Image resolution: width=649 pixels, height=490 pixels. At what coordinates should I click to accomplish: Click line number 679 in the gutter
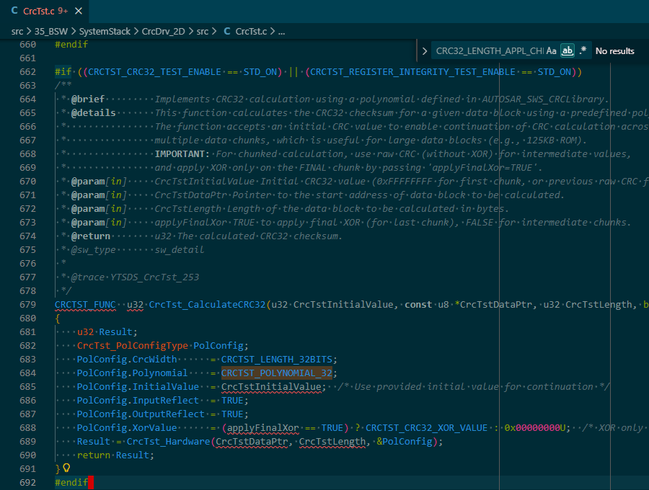pyautogui.click(x=27, y=305)
